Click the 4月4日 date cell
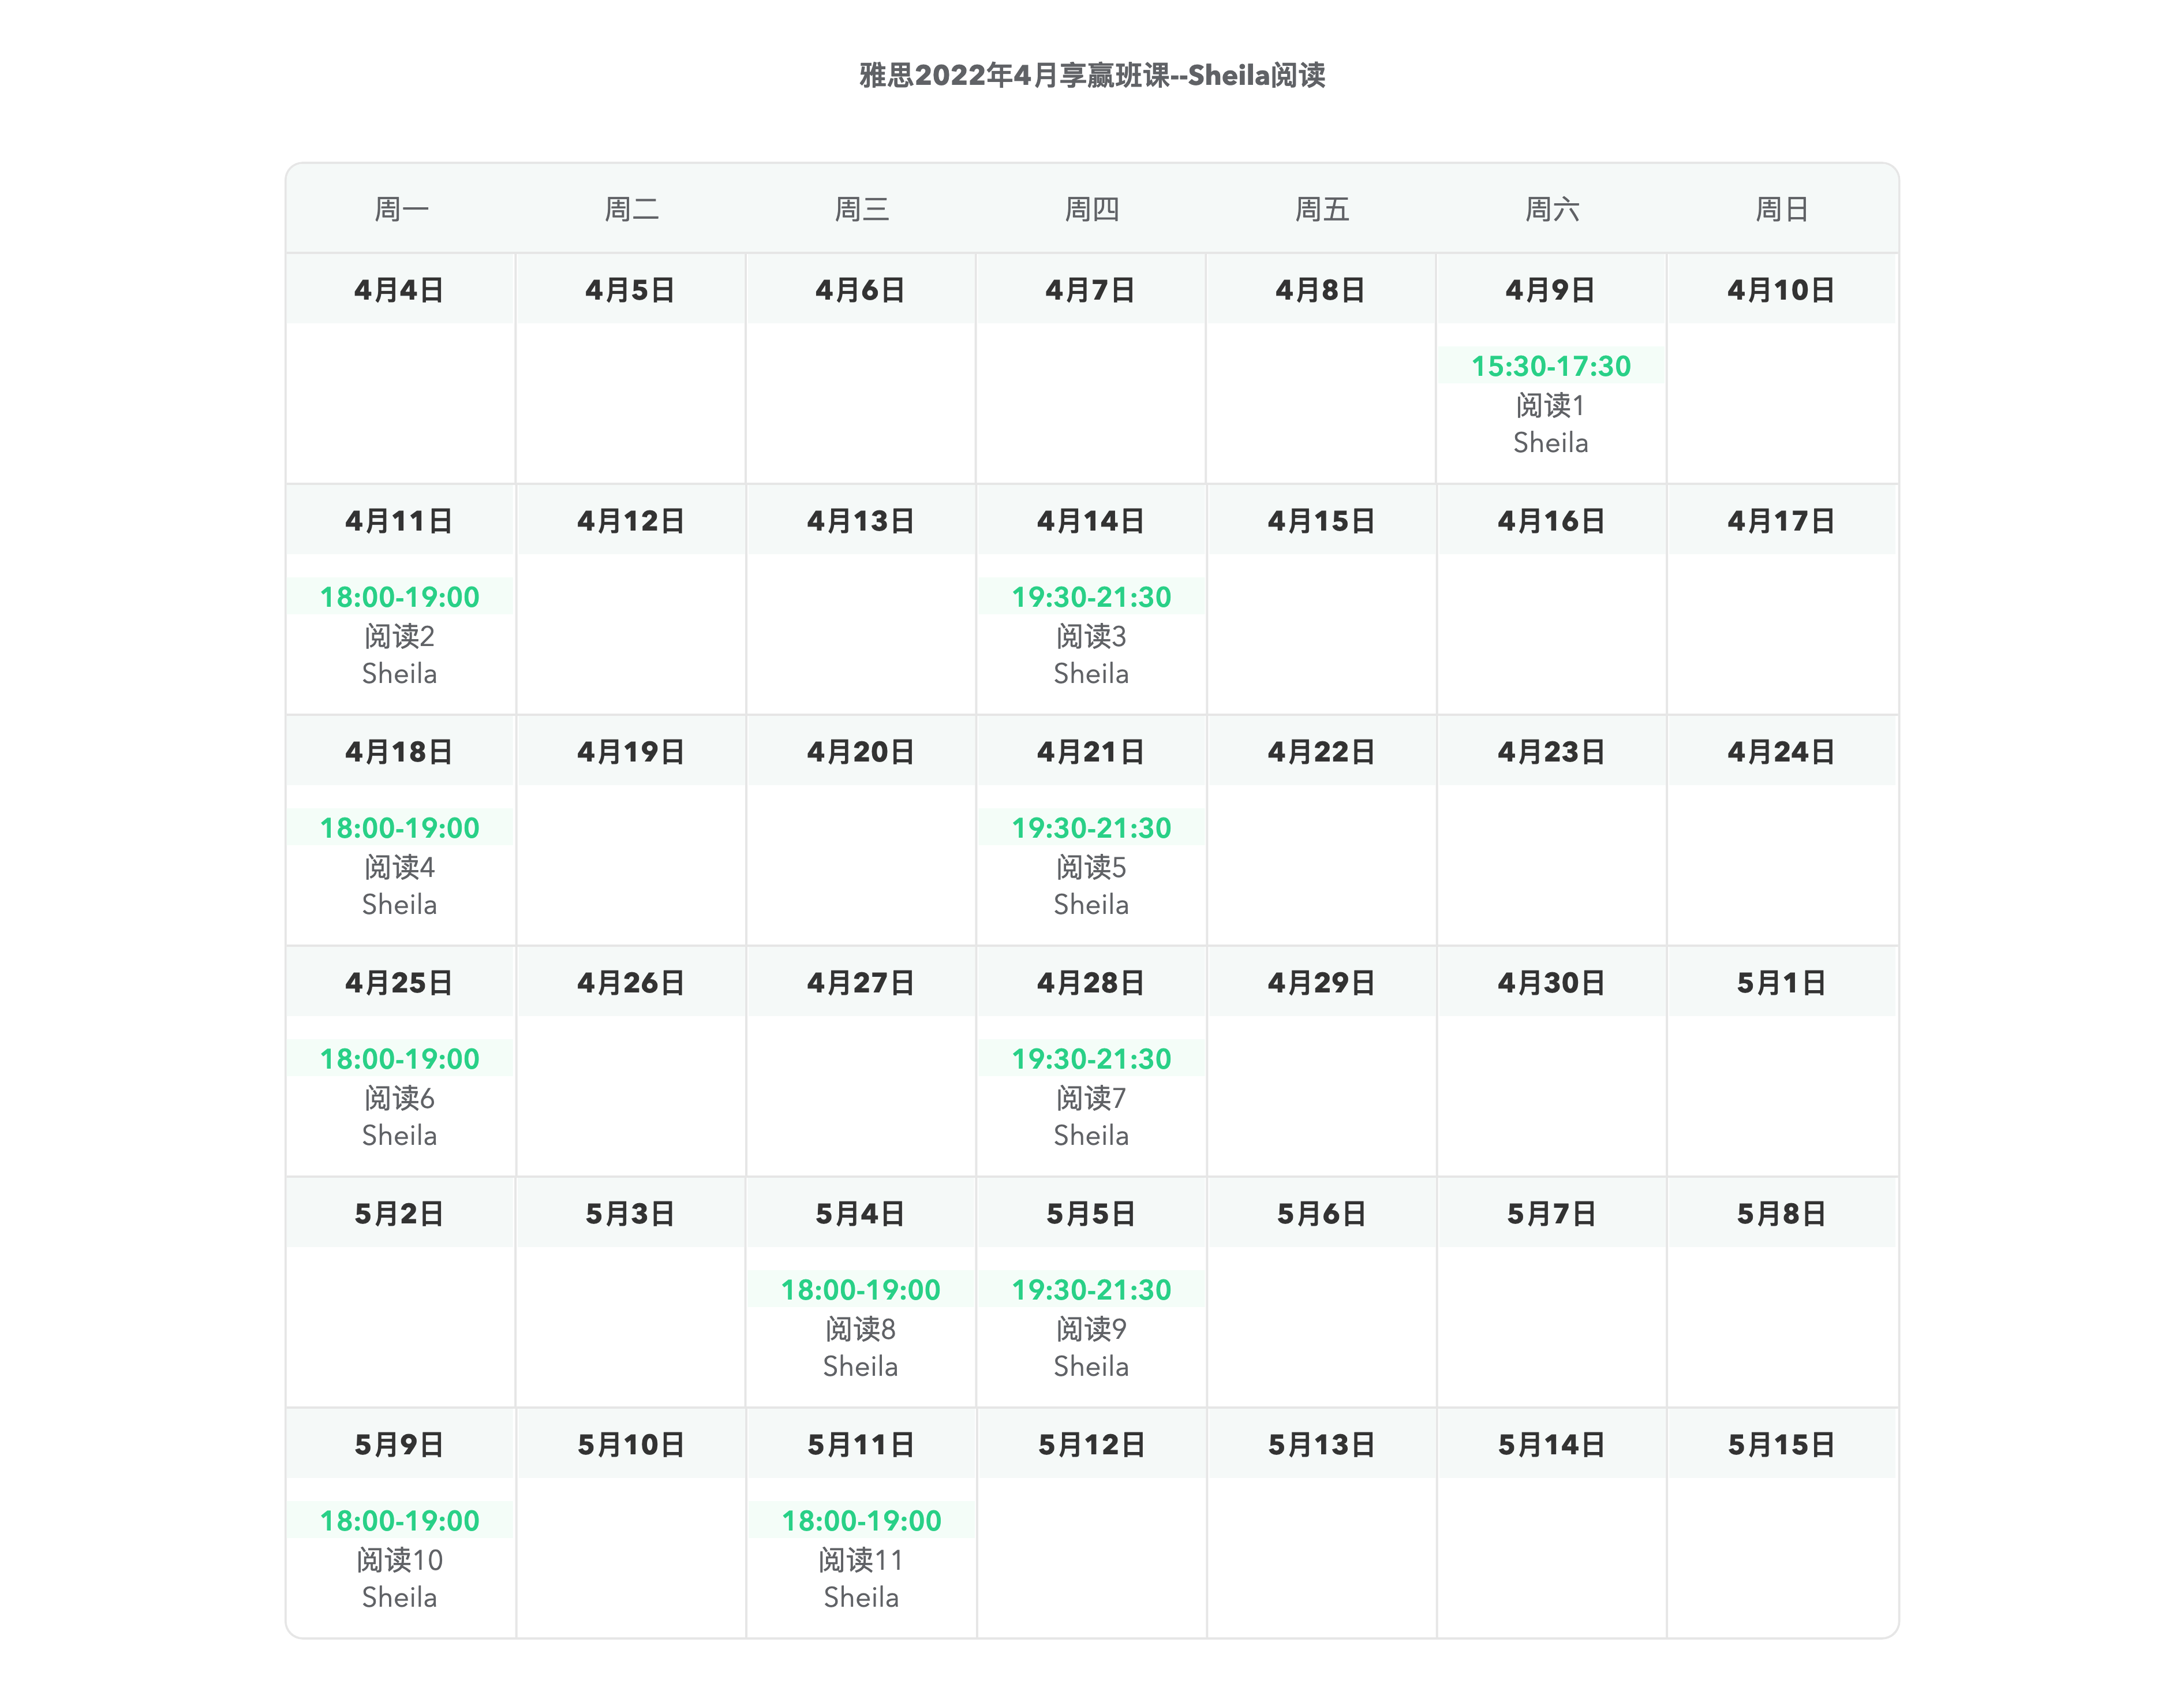Screen dimensions: 2184x1702 400,290
